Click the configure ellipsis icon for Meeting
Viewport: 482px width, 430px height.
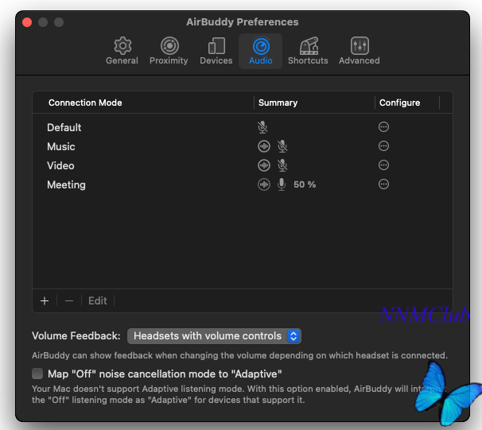point(383,184)
